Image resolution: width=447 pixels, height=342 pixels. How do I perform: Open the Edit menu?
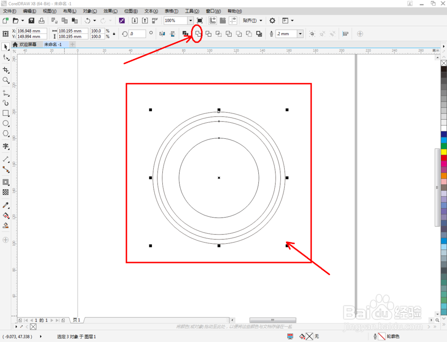[30, 11]
